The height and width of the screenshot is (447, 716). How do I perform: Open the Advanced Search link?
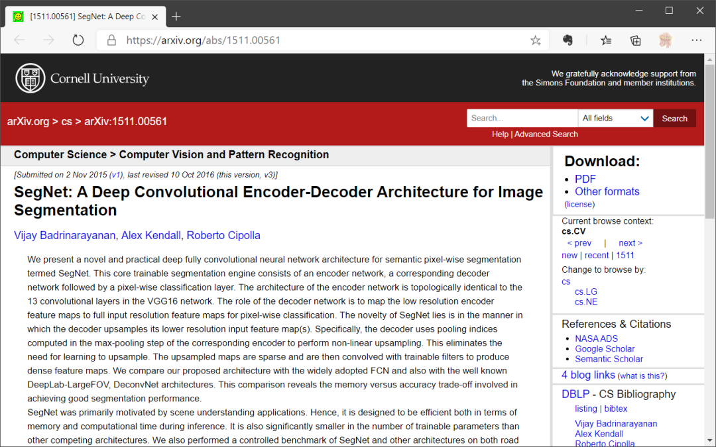pyautogui.click(x=546, y=134)
